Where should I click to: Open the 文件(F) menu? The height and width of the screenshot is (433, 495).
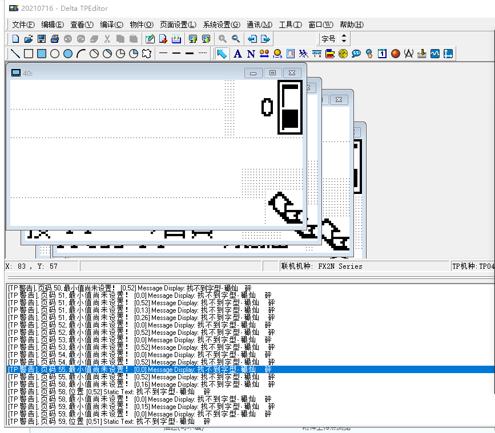tap(23, 25)
